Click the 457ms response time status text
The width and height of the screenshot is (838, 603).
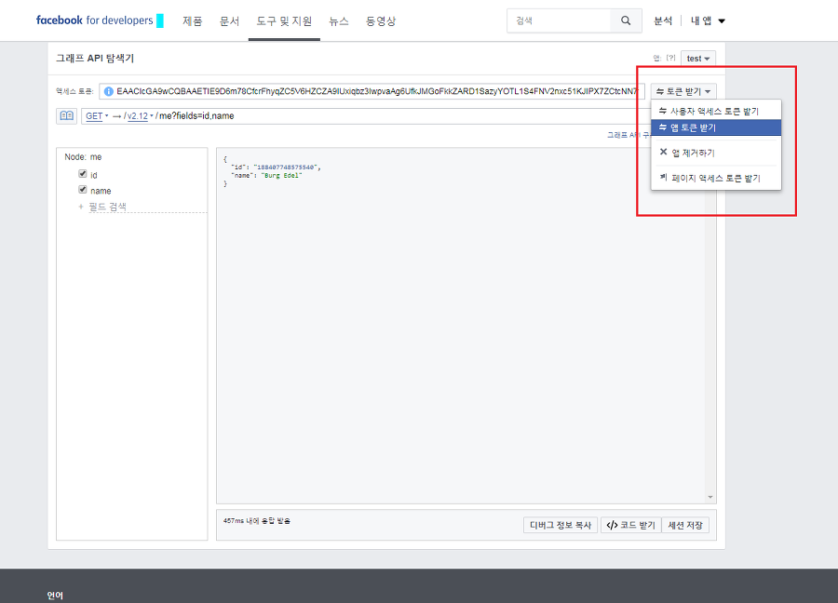(257, 521)
